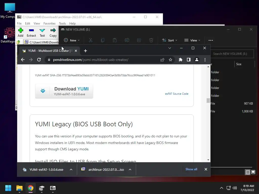Click the Size column header in File Explorer

pos(239,64)
